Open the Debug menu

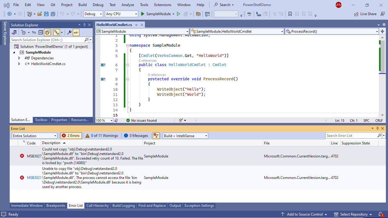tap(98, 5)
